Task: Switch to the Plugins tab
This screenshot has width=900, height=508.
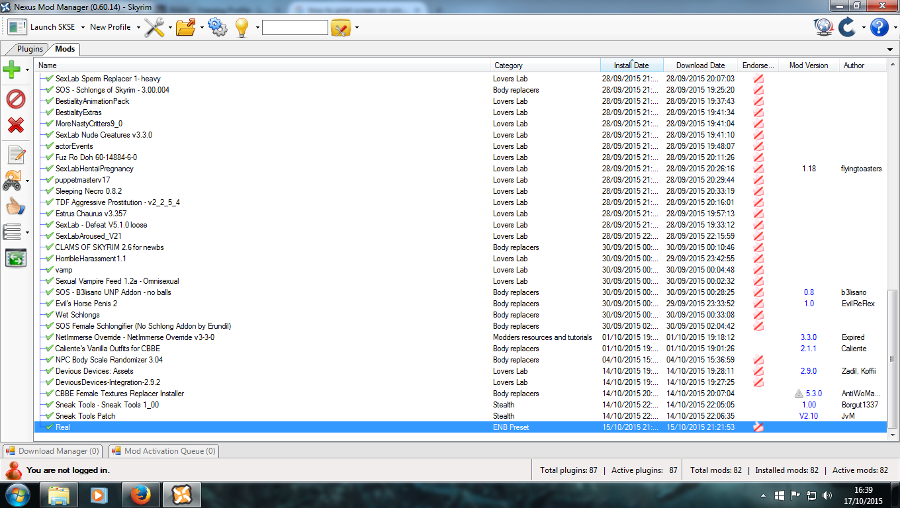Action: click(29, 49)
